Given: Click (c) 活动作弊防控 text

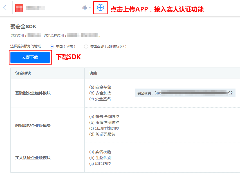Looking at the screenshot, I should [x=104, y=128].
